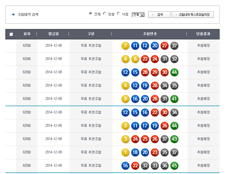Click the yellow number 7 lottery ball
The width and height of the screenshot is (225, 174).
point(125,46)
